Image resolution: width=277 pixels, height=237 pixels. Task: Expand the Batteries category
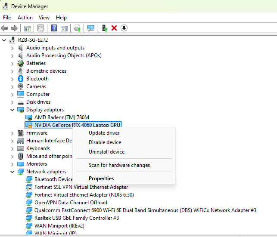[12, 64]
